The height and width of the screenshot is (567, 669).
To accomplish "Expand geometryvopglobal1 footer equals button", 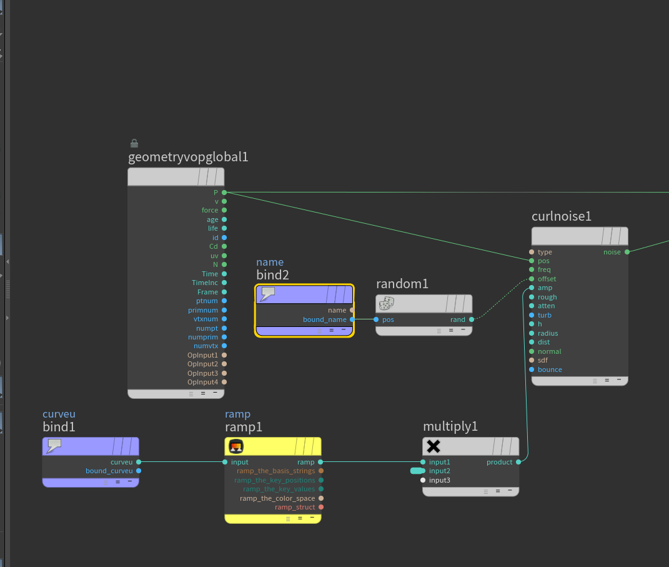I will 203,393.
